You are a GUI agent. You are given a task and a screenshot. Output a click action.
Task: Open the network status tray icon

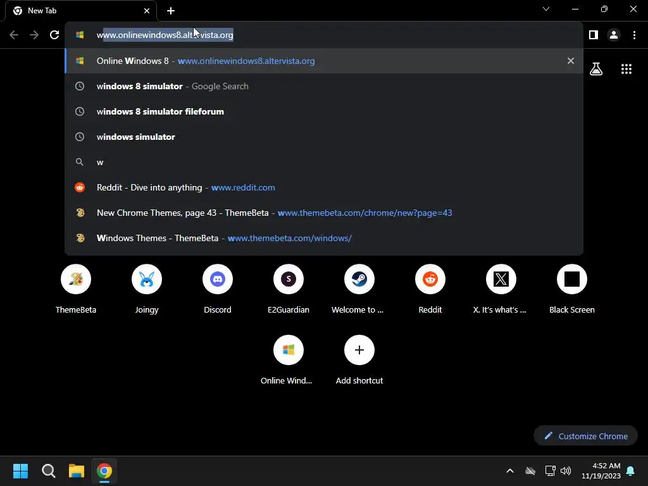tap(550, 471)
